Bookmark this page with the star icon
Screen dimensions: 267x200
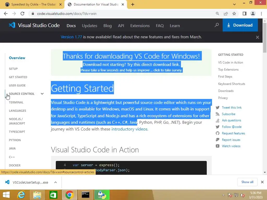click(234, 14)
